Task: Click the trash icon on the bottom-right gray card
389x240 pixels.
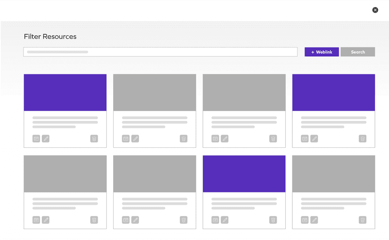Action: click(x=363, y=220)
